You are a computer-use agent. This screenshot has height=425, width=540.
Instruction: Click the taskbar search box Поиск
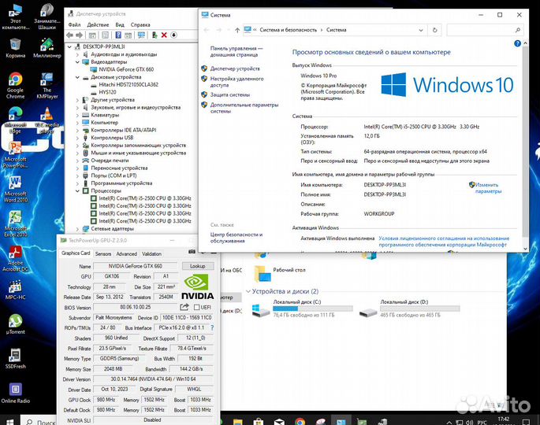pyautogui.click(x=39, y=422)
